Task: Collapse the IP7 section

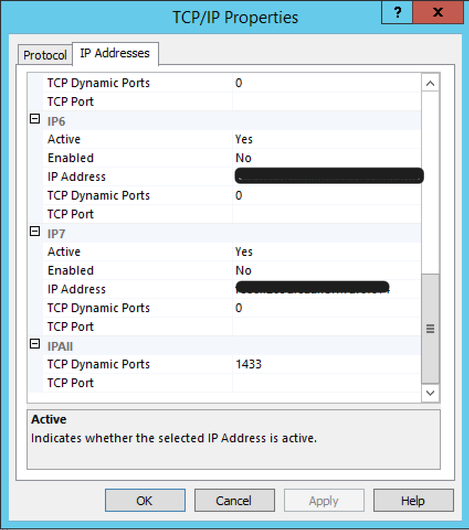Action: (35, 232)
